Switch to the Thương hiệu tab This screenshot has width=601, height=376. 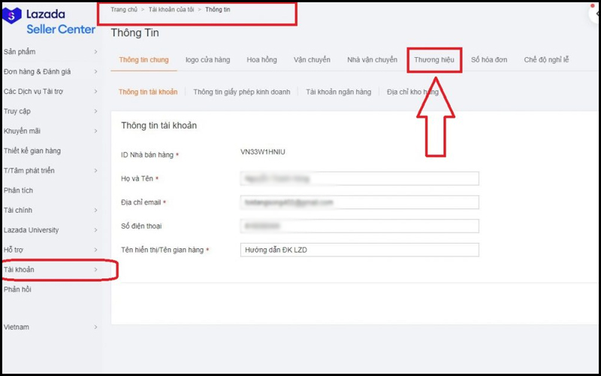tap(433, 59)
